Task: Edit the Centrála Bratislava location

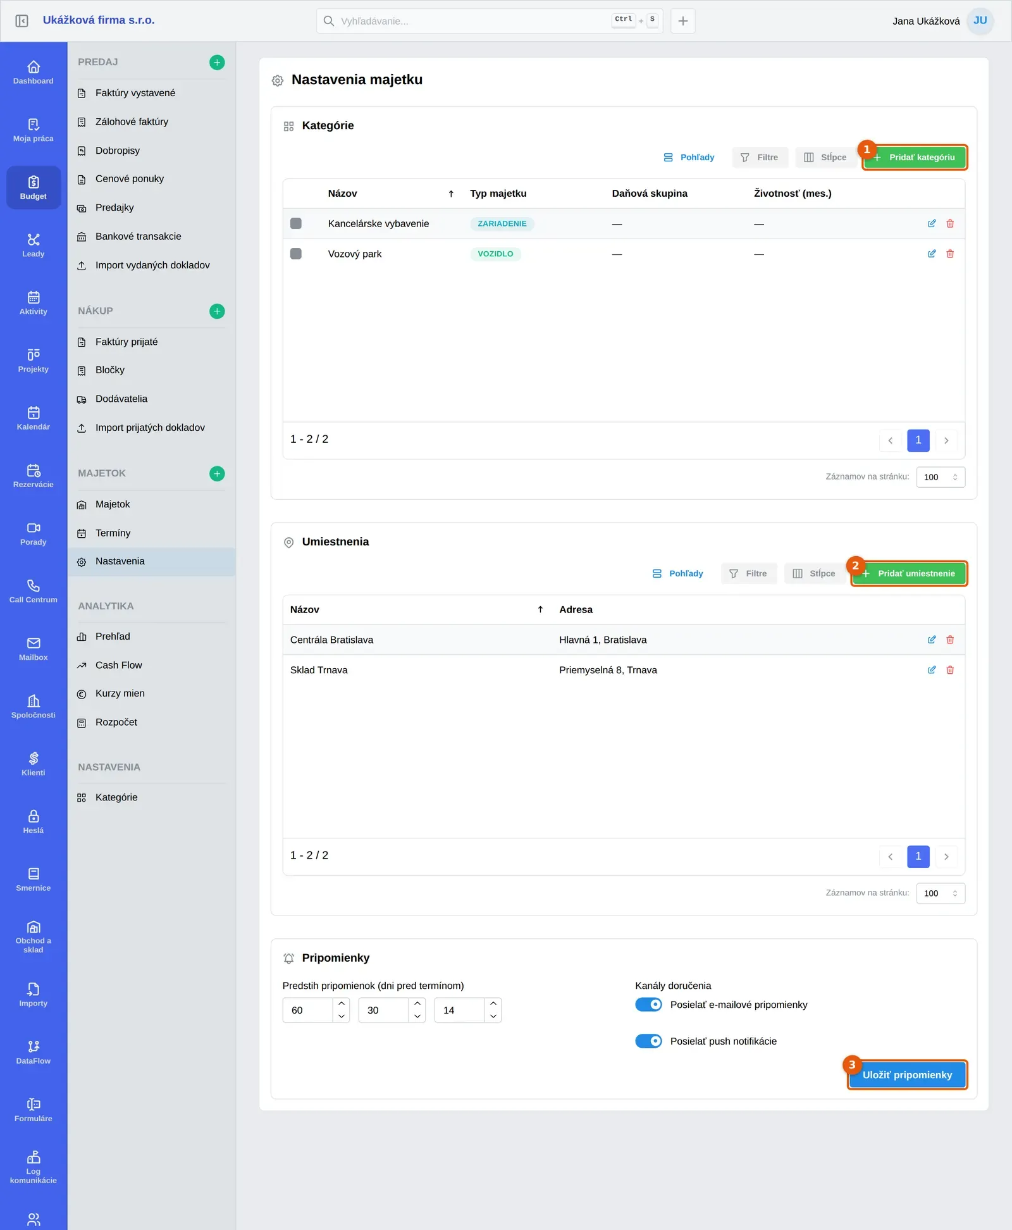Action: tap(932, 640)
